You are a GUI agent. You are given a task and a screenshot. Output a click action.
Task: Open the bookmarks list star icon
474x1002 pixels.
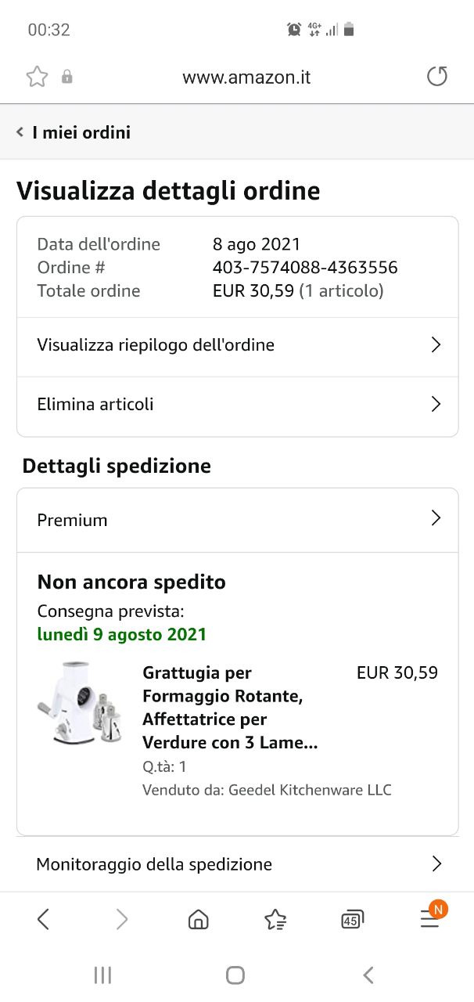point(275,920)
